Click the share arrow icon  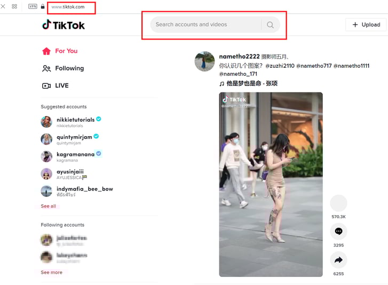[x=338, y=260]
